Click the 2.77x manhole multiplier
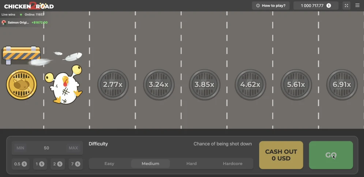Viewport: 364px width, 177px height. point(113,85)
